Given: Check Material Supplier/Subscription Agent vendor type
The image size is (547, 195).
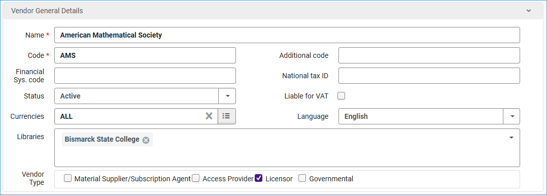Looking at the screenshot, I should click(x=68, y=178).
